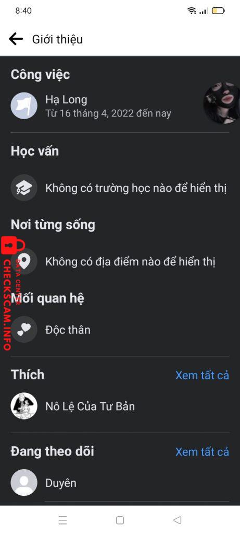Tap the Độc thân relationship status text
This screenshot has height=535, width=240.
click(x=68, y=330)
